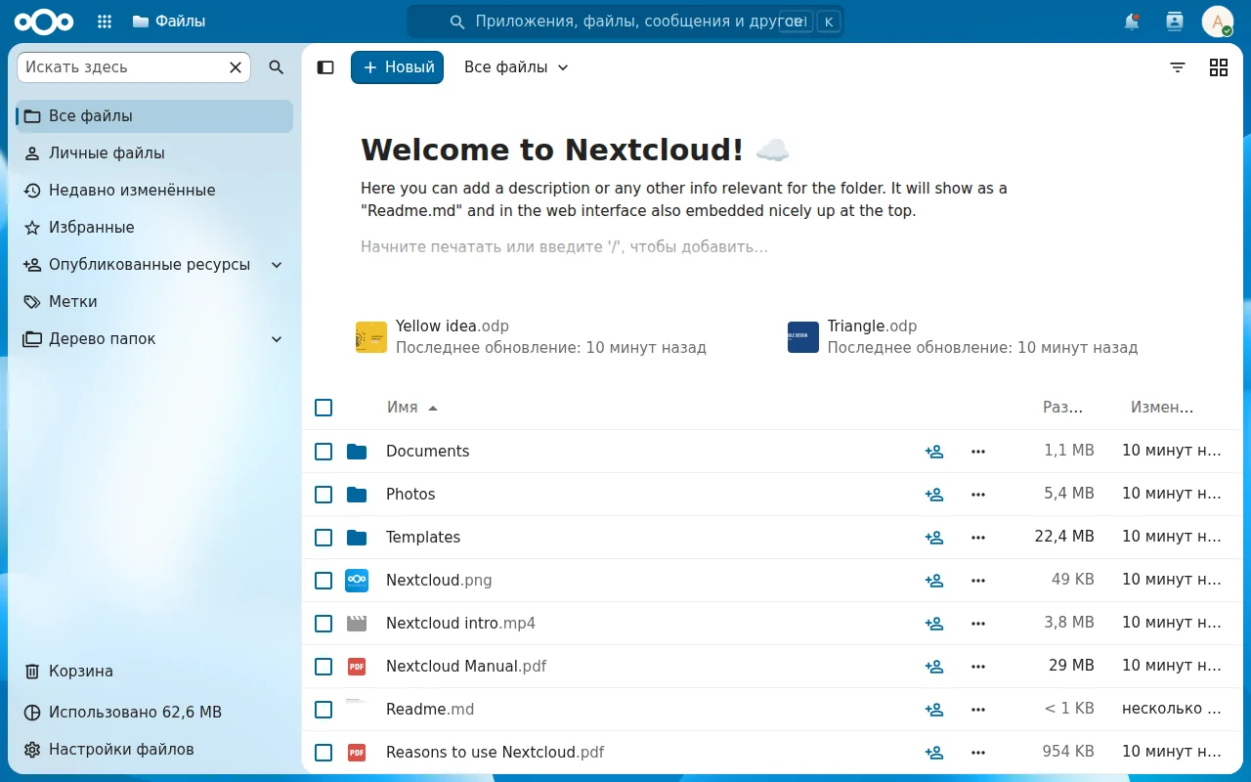Click the sidebar search magnifier icon
1251x782 pixels.
pyautogui.click(x=277, y=67)
